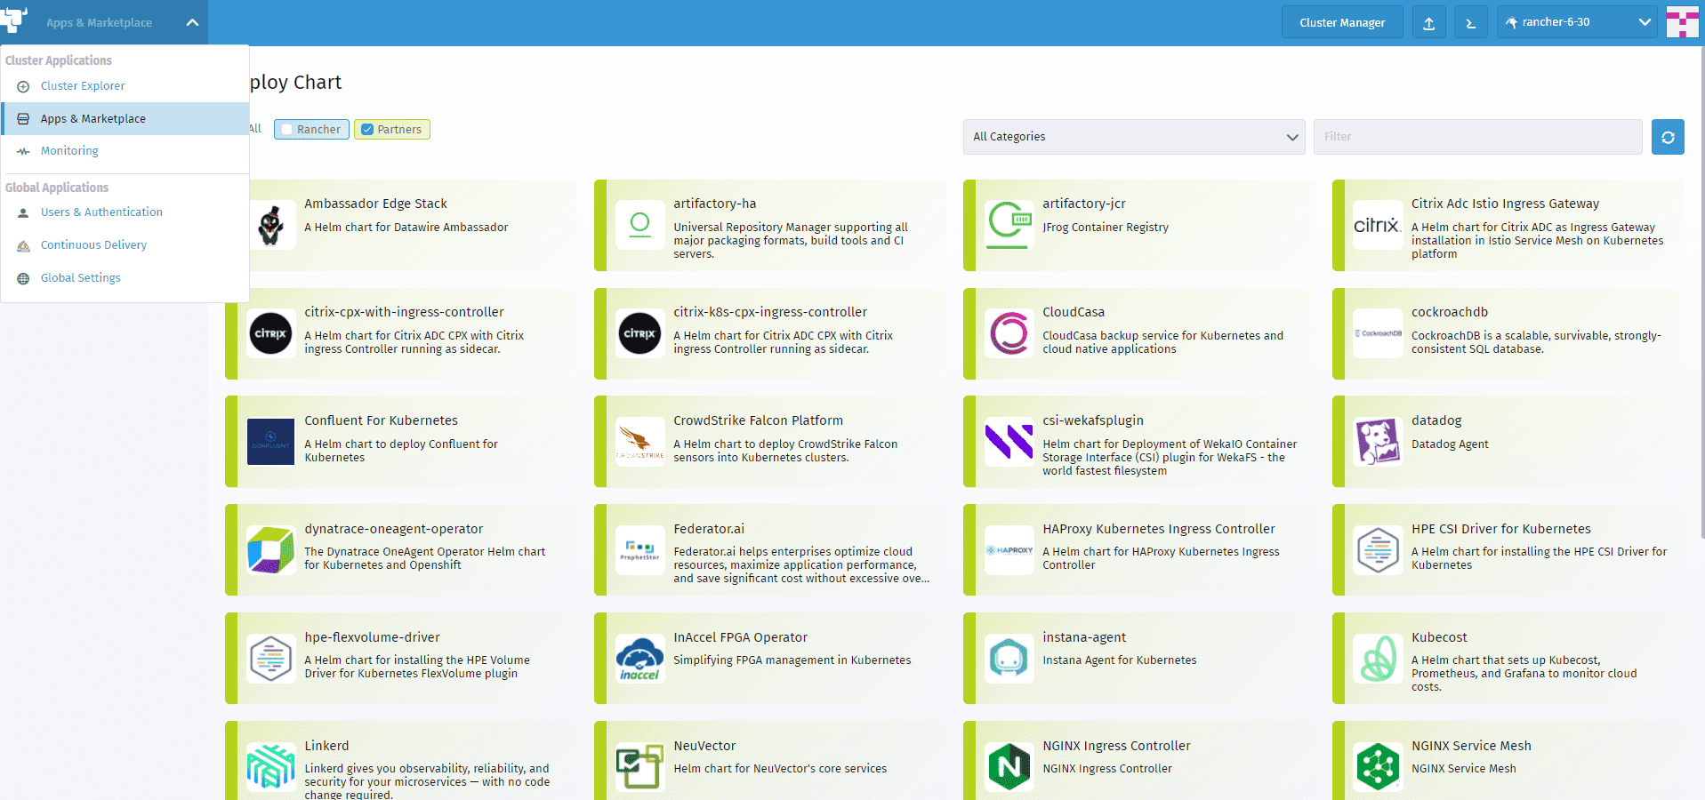This screenshot has height=800, width=1705.
Task: Click the Rancher logo icon
Action: tap(13, 20)
